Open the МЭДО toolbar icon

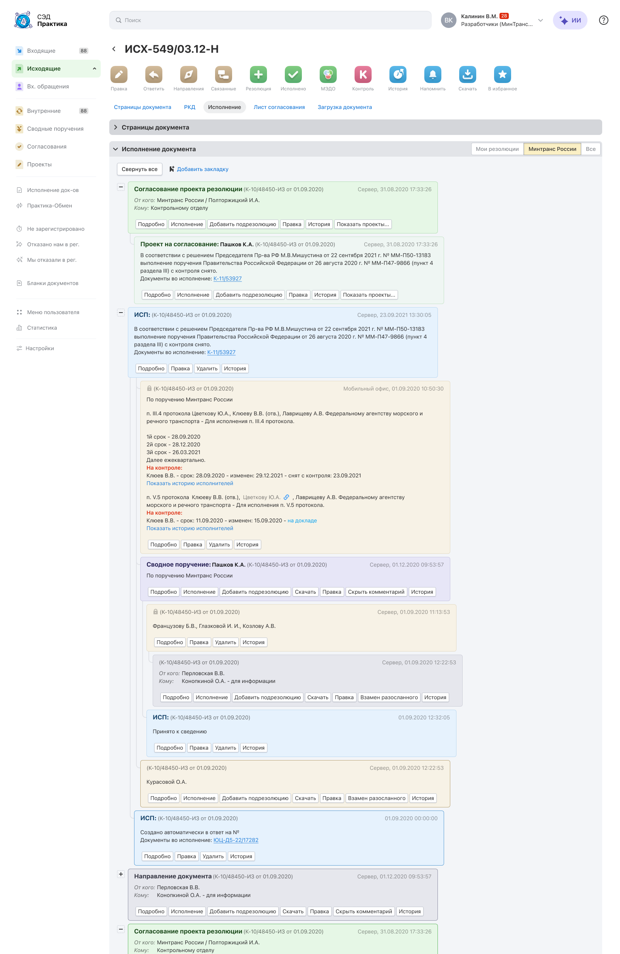(328, 74)
